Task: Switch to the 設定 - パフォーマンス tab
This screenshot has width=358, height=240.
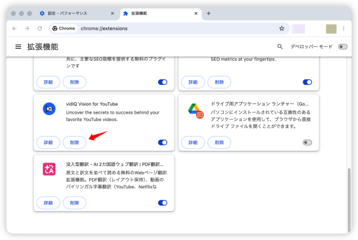Action: [76, 13]
